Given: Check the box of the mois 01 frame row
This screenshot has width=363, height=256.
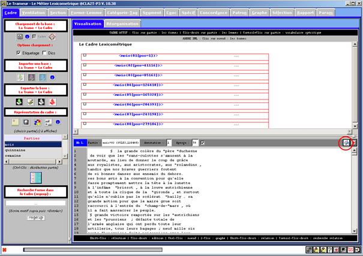Looking at the screenshot, I should click(x=85, y=55).
